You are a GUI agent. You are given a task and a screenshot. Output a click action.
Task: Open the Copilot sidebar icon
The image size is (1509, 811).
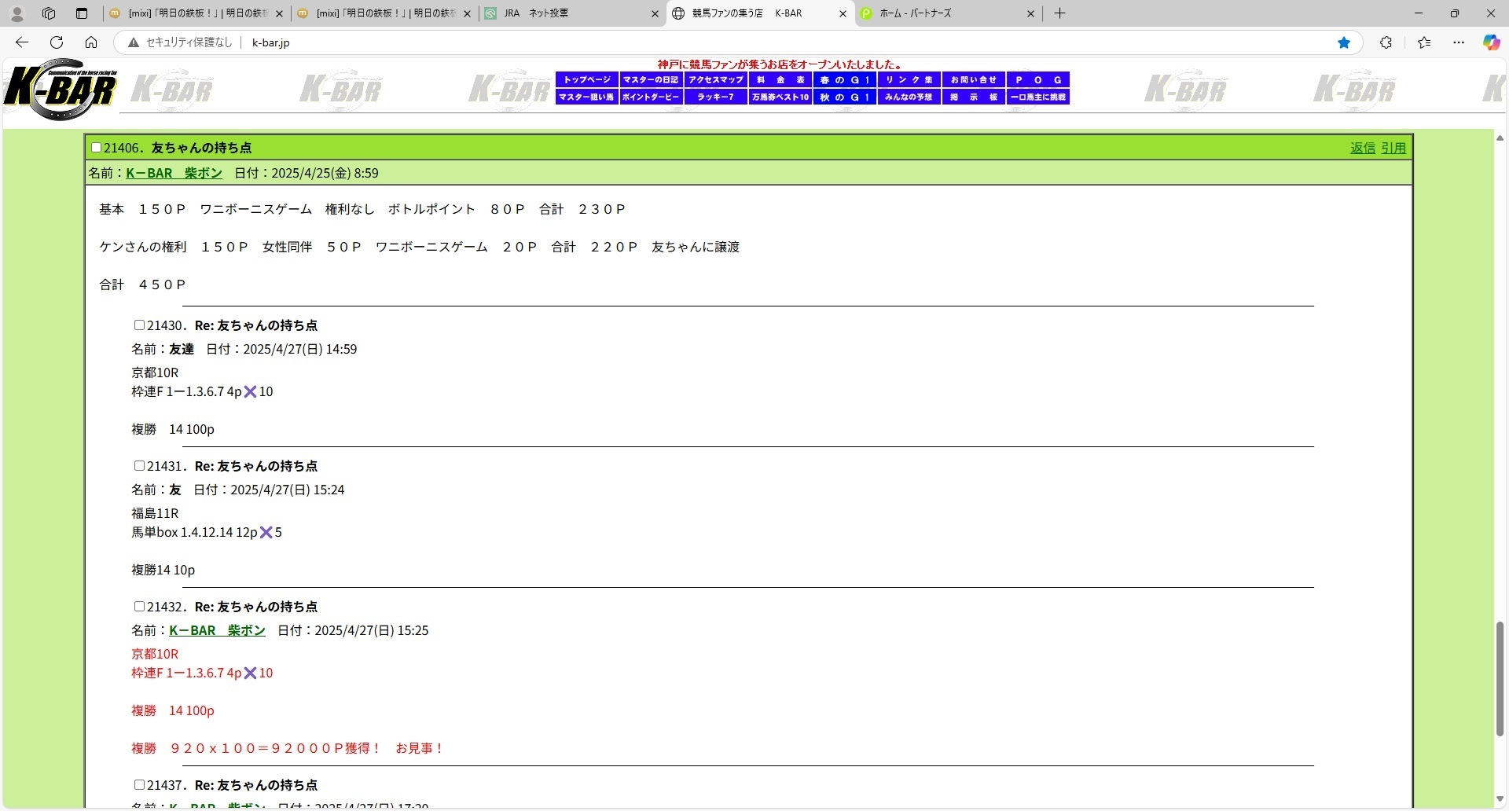[x=1491, y=42]
